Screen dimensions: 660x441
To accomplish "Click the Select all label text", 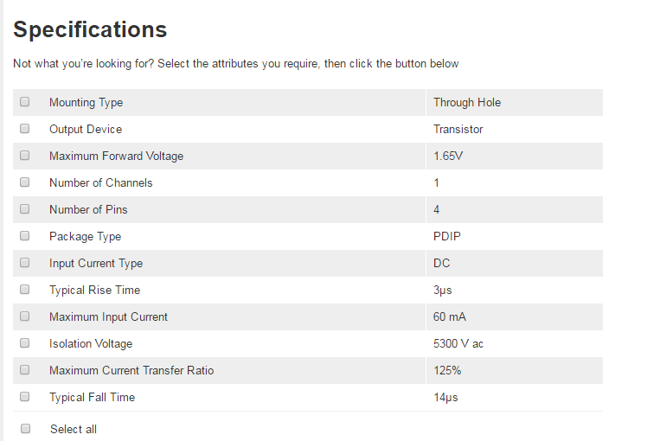I will click(74, 429).
